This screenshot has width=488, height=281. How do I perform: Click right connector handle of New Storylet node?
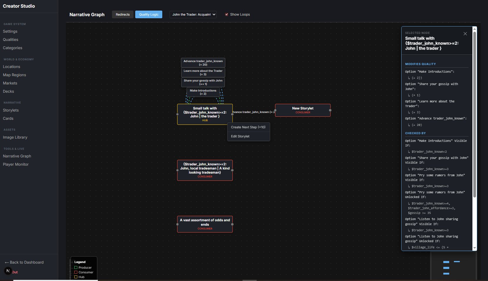[330, 110]
